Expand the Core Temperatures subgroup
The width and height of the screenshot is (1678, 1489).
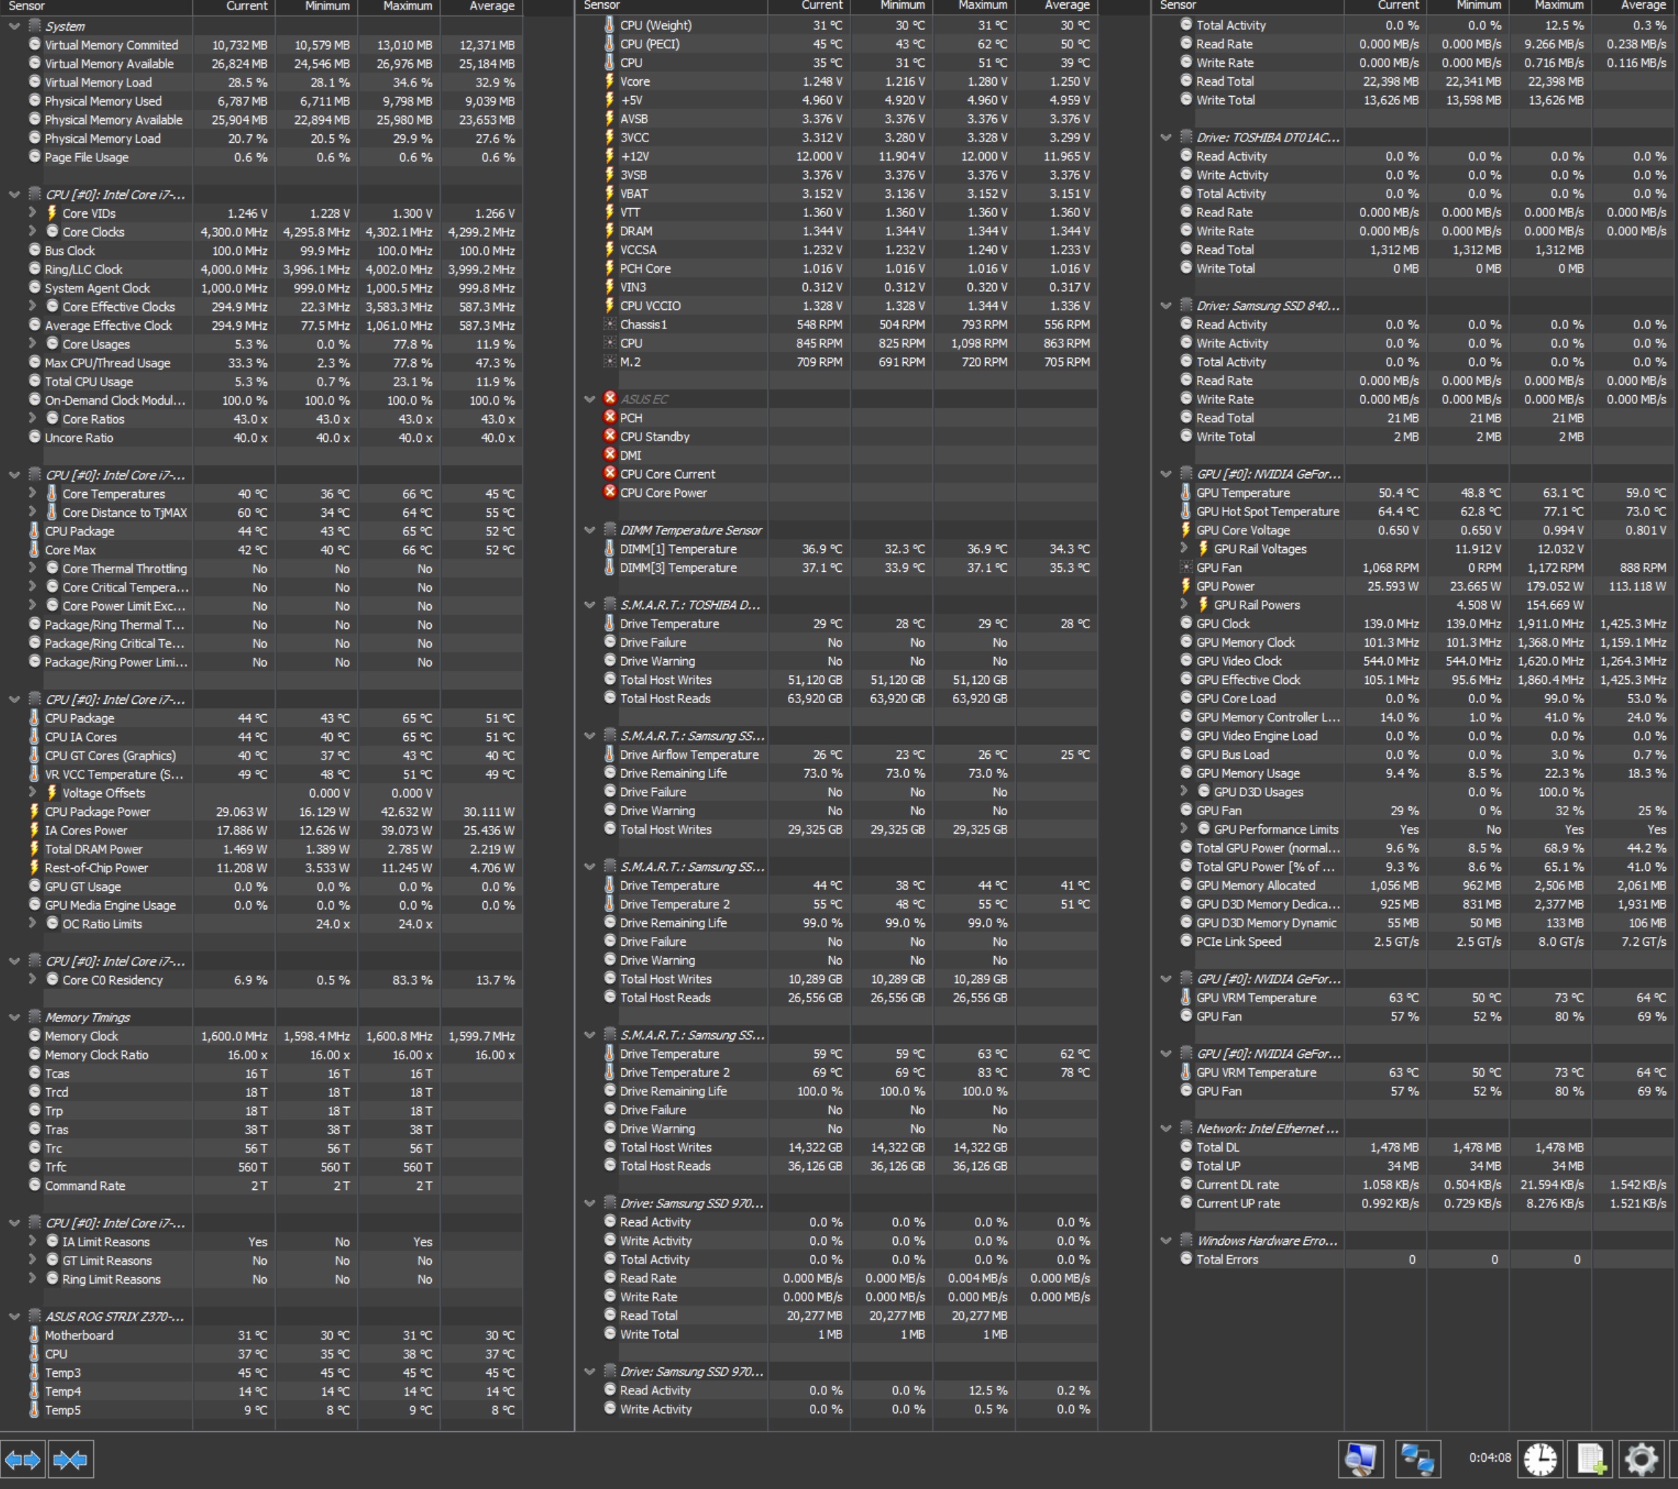(x=32, y=493)
